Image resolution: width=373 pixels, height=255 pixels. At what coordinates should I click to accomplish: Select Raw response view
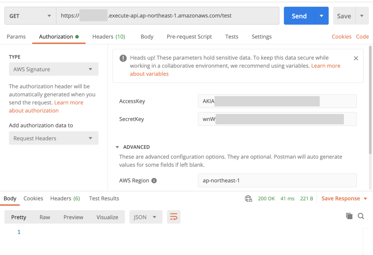tap(45, 217)
